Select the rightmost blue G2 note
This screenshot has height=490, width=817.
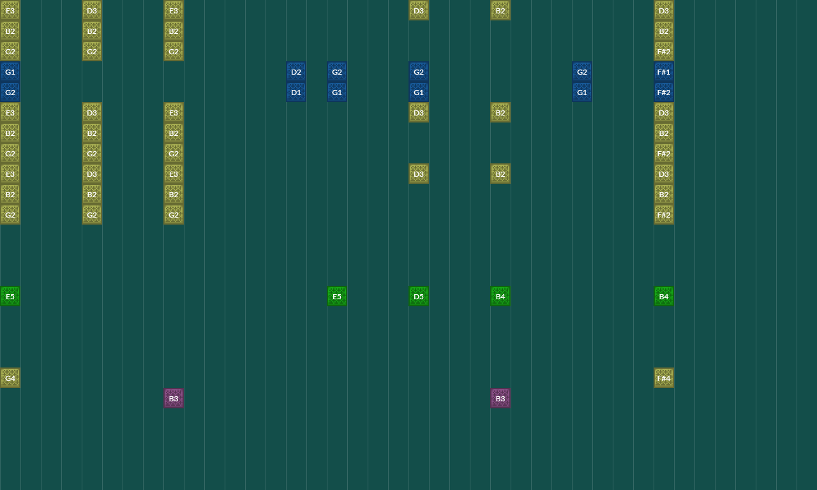coord(582,71)
